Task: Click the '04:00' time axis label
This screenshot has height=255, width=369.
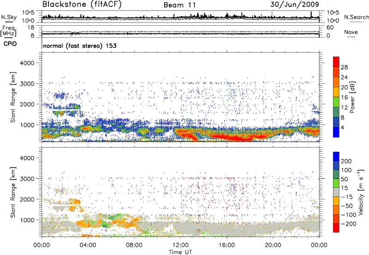Action: [x=88, y=245]
